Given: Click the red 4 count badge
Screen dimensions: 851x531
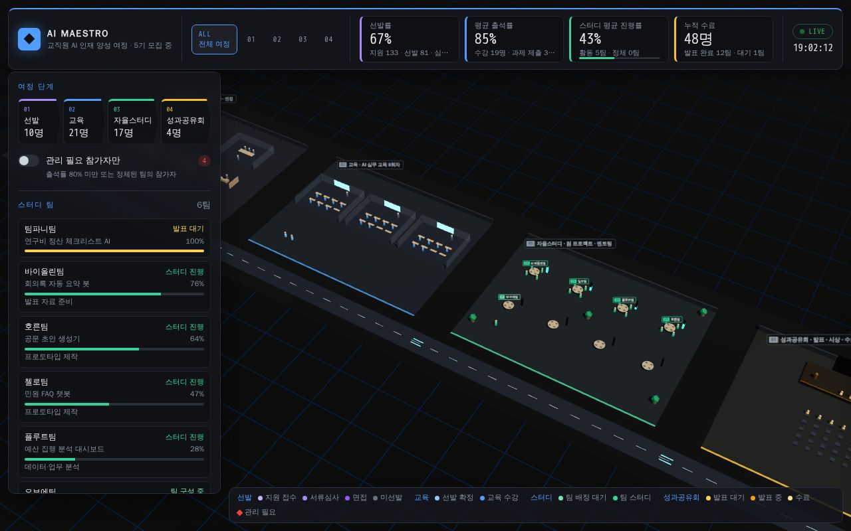Looking at the screenshot, I should pos(204,161).
